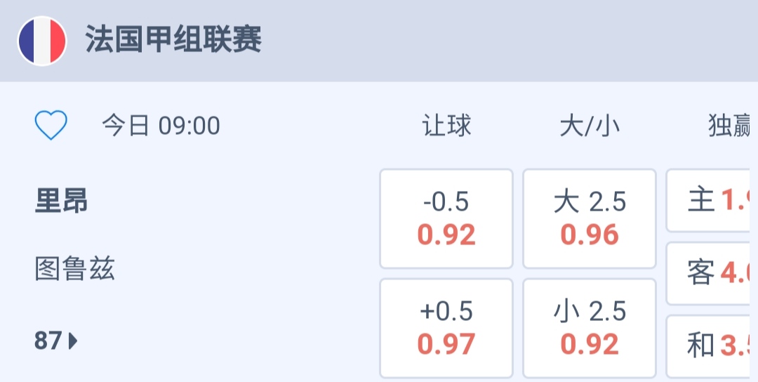Choose the 客 away win odds

point(712,273)
